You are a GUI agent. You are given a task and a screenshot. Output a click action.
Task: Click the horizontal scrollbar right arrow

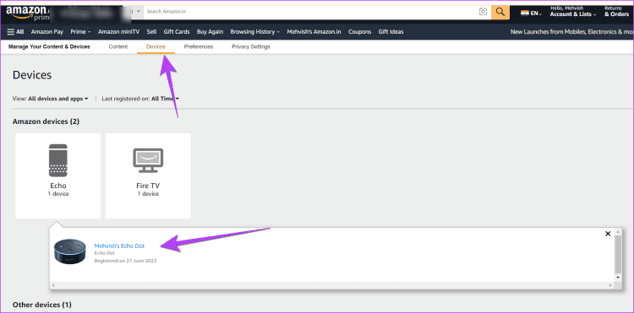point(610,285)
